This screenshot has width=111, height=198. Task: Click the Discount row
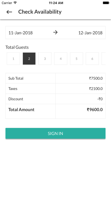[x=55, y=99]
